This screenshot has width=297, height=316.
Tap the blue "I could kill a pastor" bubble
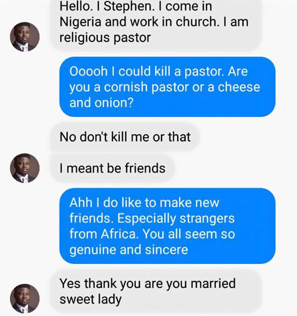point(167,87)
